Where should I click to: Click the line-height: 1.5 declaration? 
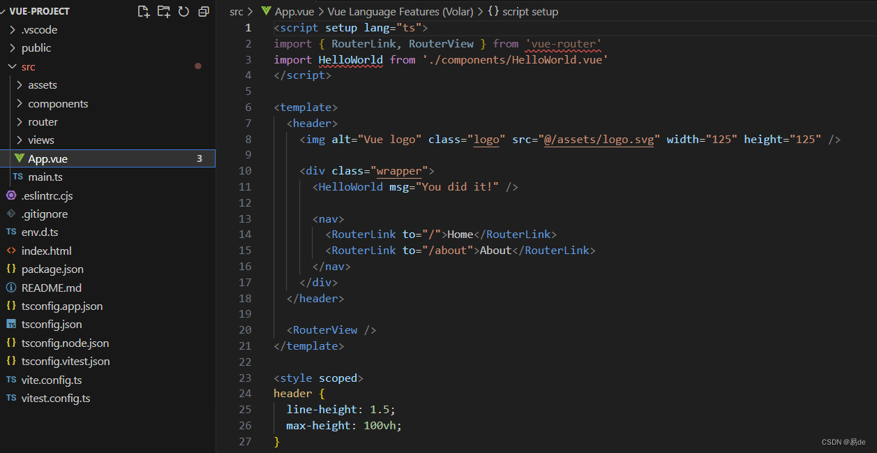(x=341, y=409)
